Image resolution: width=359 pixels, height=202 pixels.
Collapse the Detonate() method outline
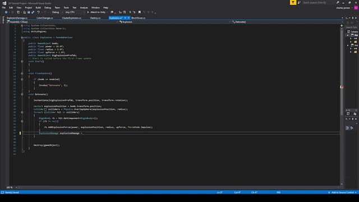[x=22, y=94]
